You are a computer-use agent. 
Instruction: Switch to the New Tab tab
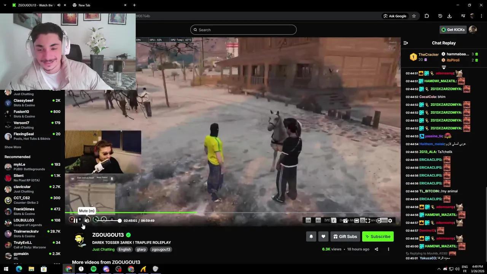click(x=100, y=5)
